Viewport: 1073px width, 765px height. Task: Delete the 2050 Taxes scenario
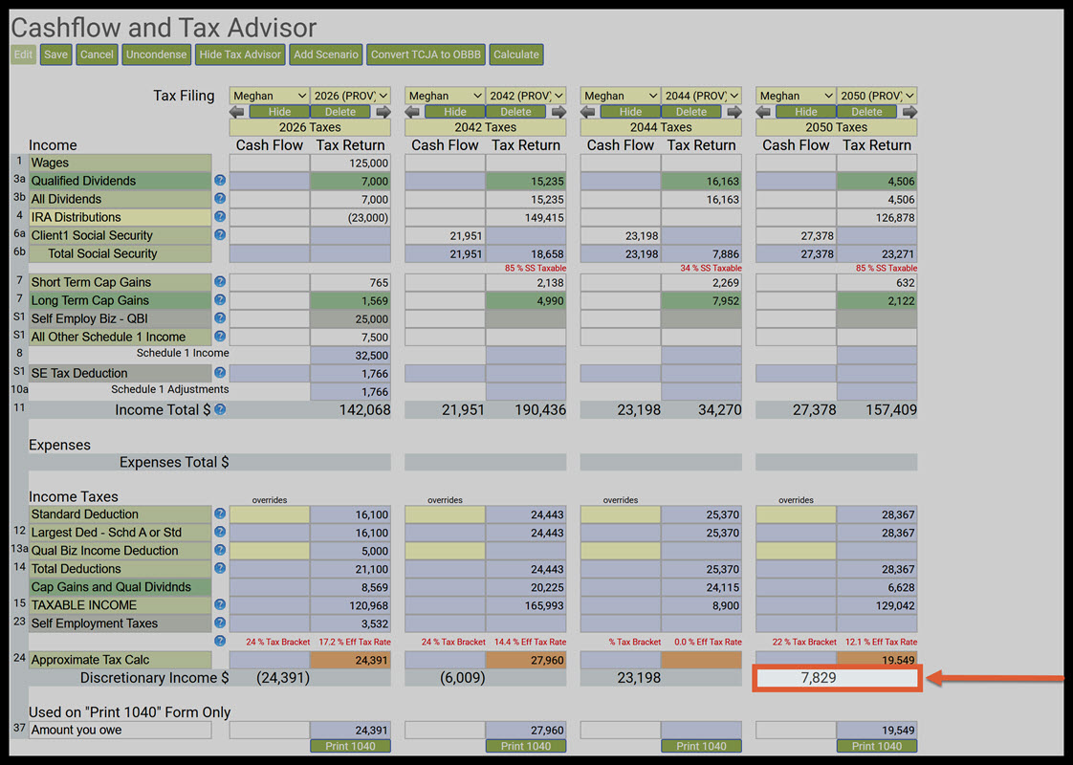(867, 112)
